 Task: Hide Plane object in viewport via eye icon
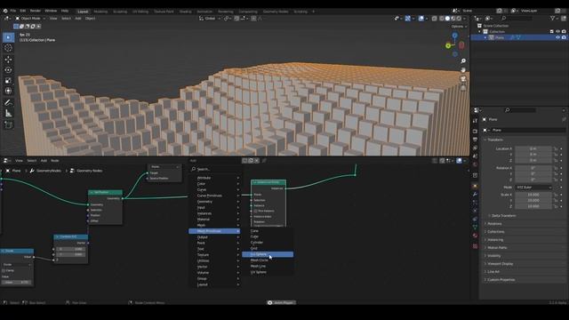[557, 37]
